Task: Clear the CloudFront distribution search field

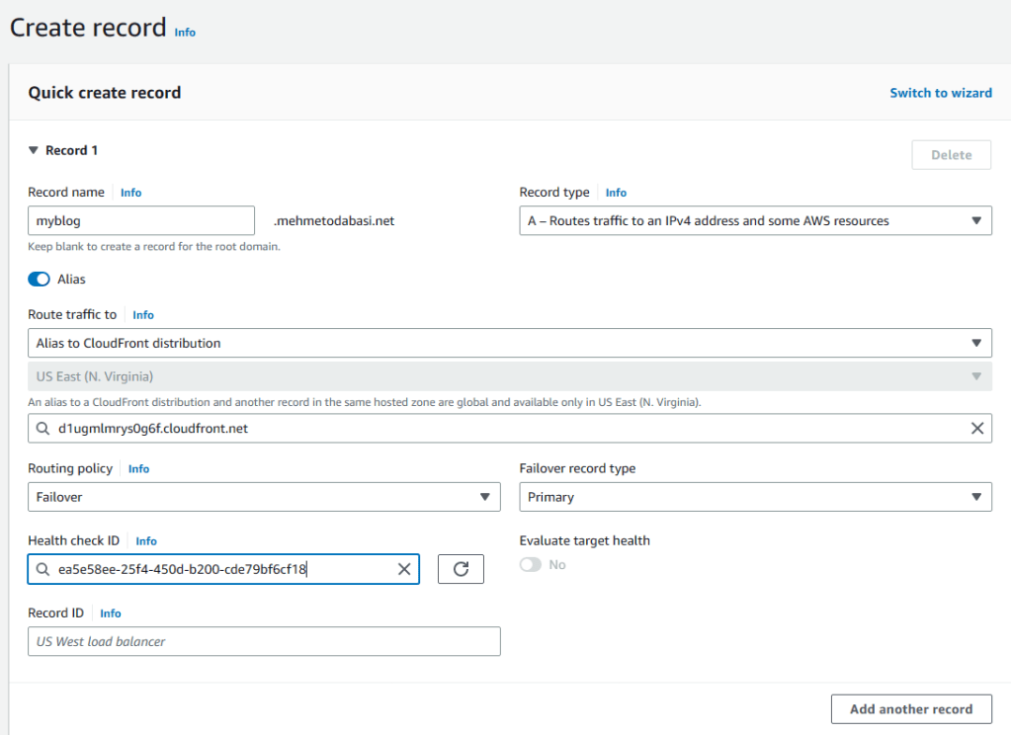Action: pos(976,429)
